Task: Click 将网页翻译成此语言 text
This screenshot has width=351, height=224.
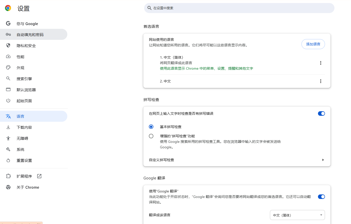Action: pos(176,63)
